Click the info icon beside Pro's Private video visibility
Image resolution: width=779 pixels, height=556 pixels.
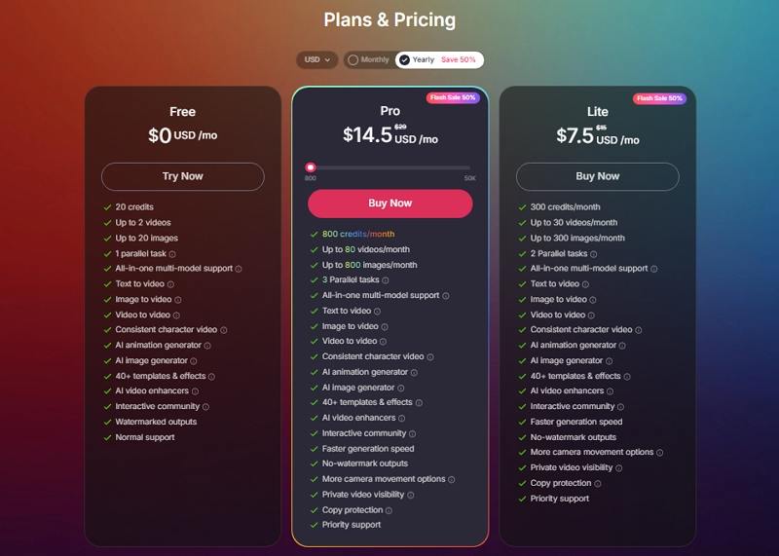pyautogui.click(x=411, y=495)
